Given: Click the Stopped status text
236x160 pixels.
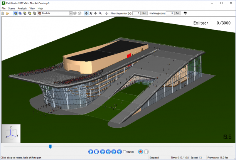Looking at the screenshot, I should [x=154, y=158].
